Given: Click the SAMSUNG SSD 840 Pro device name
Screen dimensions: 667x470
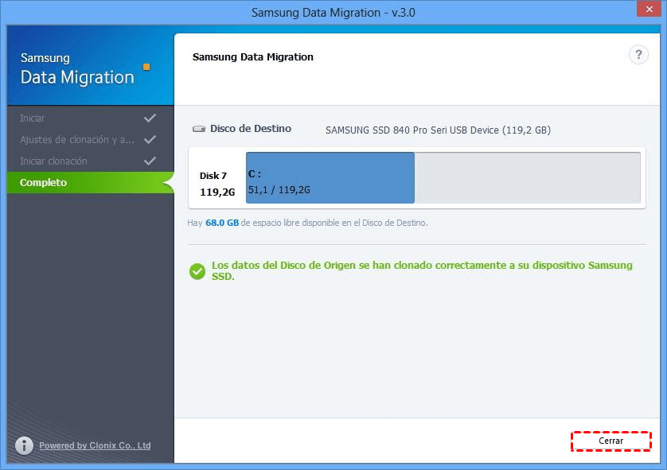Looking at the screenshot, I should [438, 130].
